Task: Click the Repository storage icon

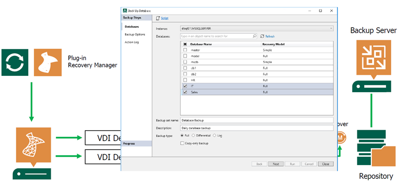Action: 376,148
